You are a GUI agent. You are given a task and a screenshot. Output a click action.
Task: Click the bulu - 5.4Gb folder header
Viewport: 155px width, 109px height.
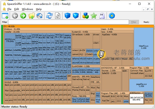coord(117,32)
